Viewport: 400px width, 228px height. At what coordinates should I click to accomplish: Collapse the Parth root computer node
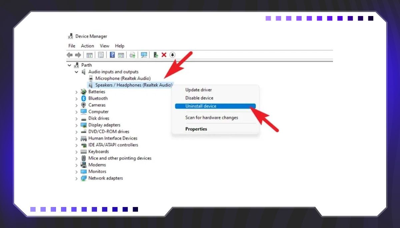[69, 65]
